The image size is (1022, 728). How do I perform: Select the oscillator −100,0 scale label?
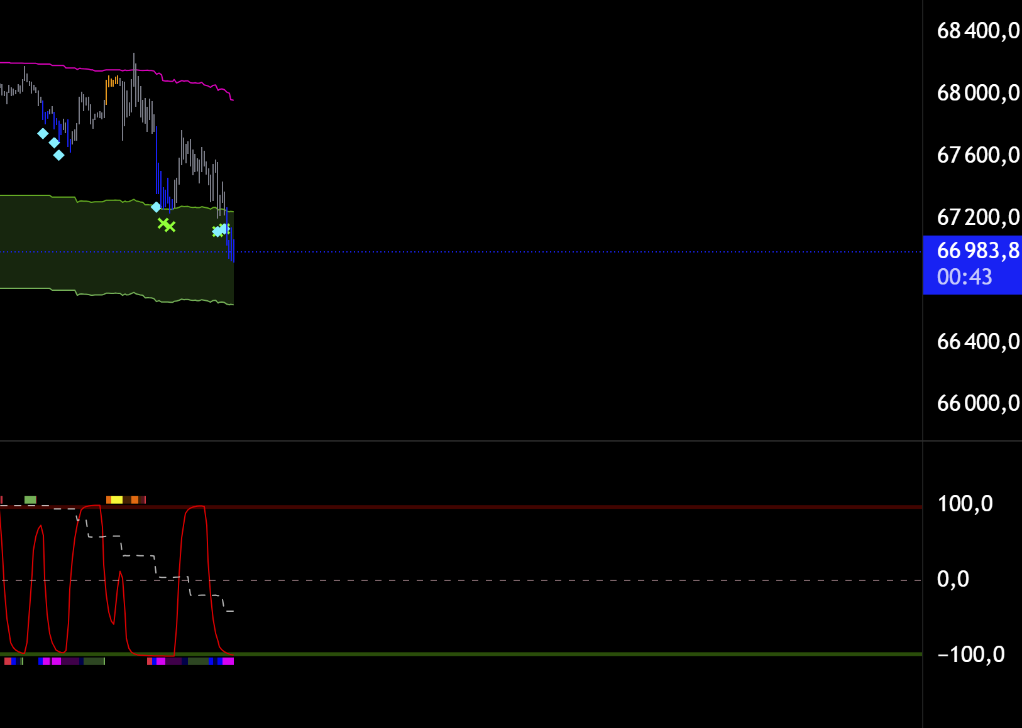click(x=970, y=655)
